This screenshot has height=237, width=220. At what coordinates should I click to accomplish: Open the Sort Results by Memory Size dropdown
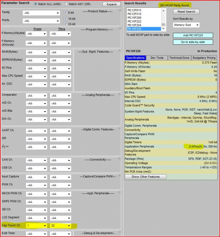click(x=186, y=25)
